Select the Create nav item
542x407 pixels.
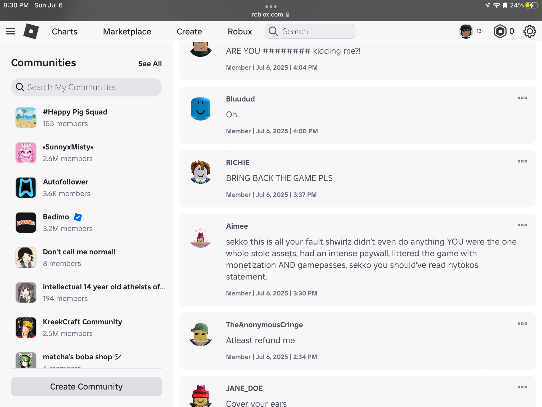pyautogui.click(x=189, y=31)
